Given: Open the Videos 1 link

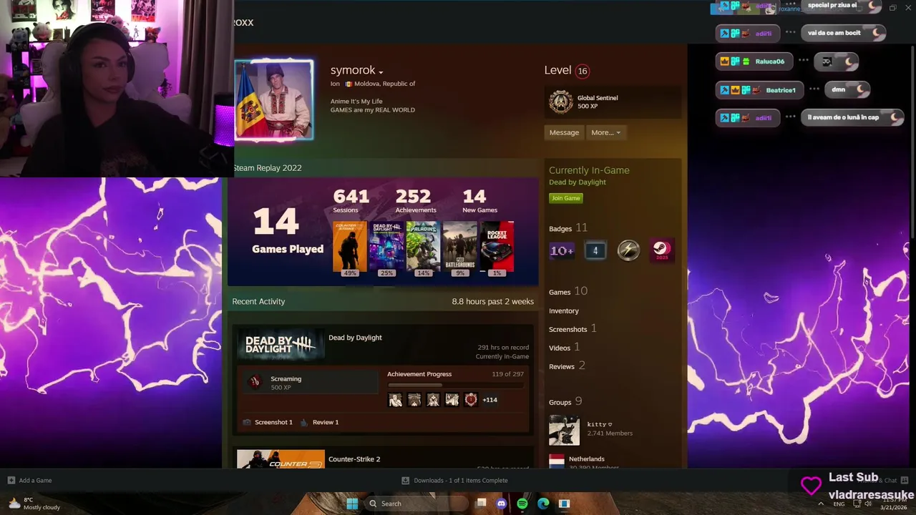Looking at the screenshot, I should pyautogui.click(x=564, y=348).
